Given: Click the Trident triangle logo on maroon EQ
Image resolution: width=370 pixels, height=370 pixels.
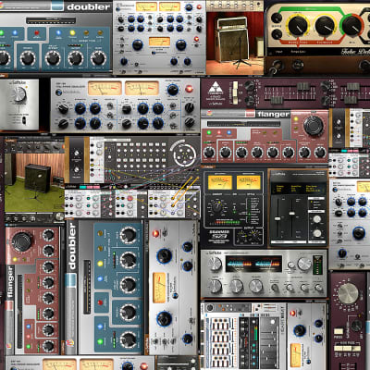Looking at the screenshot, I should 216,88.
